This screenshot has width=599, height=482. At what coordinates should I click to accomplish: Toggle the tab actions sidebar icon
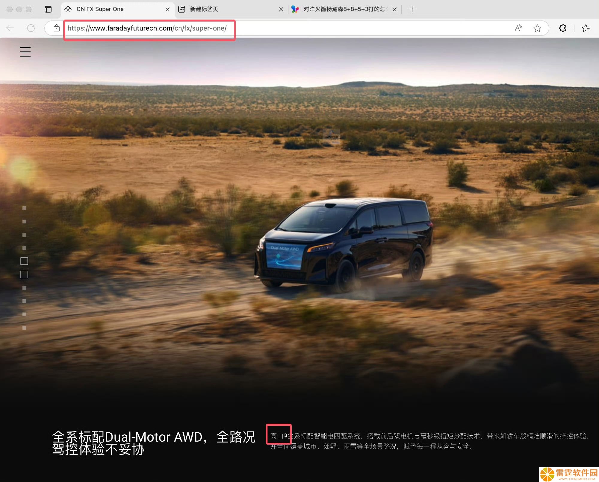pos(48,9)
